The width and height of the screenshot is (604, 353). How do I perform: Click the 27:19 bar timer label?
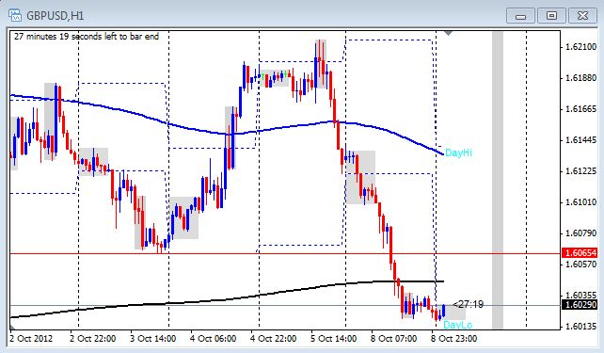coord(468,304)
